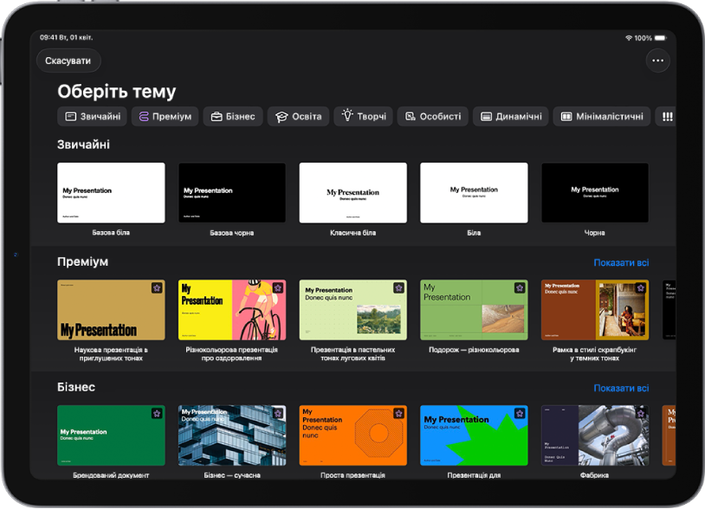Choose the Класична біла theme thumbnail
The width and height of the screenshot is (705, 509).
(353, 193)
